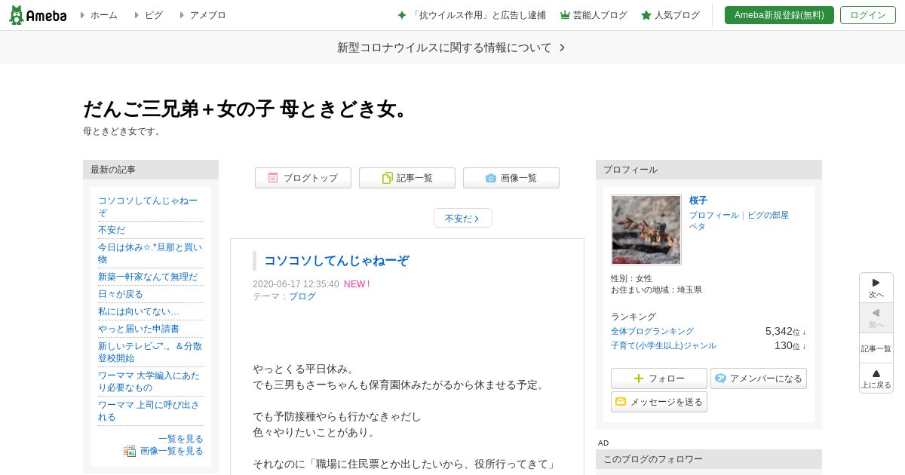905x475 pixels.
Task: Click 記事一覧 button in top tabs
Action: (407, 178)
